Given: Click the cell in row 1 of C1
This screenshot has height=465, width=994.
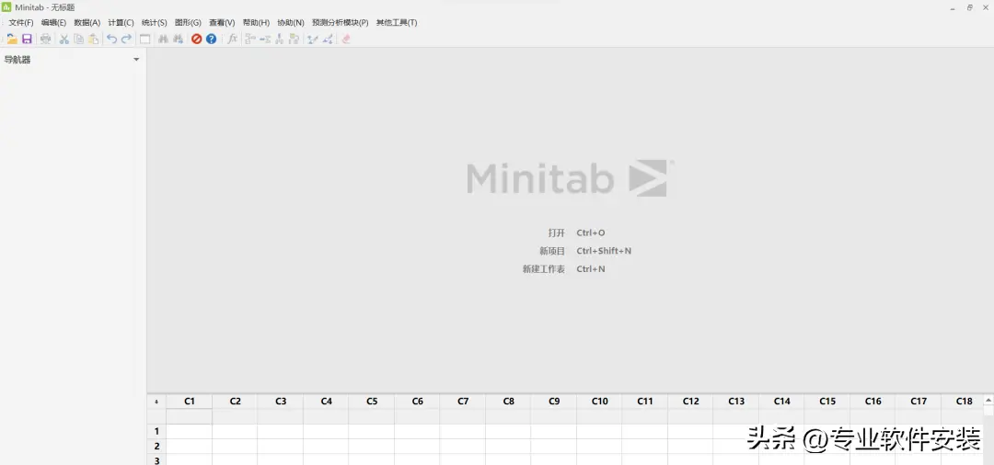Looking at the screenshot, I should pyautogui.click(x=189, y=432).
